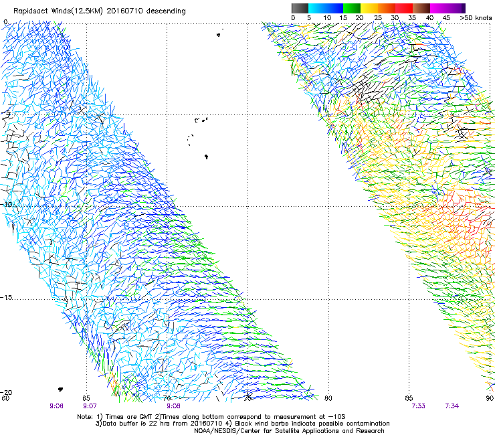Click the 'NOAA/NESDIS/Center for Satellite Applications and Research' credit
The width and height of the screenshot is (495, 435).
(289, 431)
